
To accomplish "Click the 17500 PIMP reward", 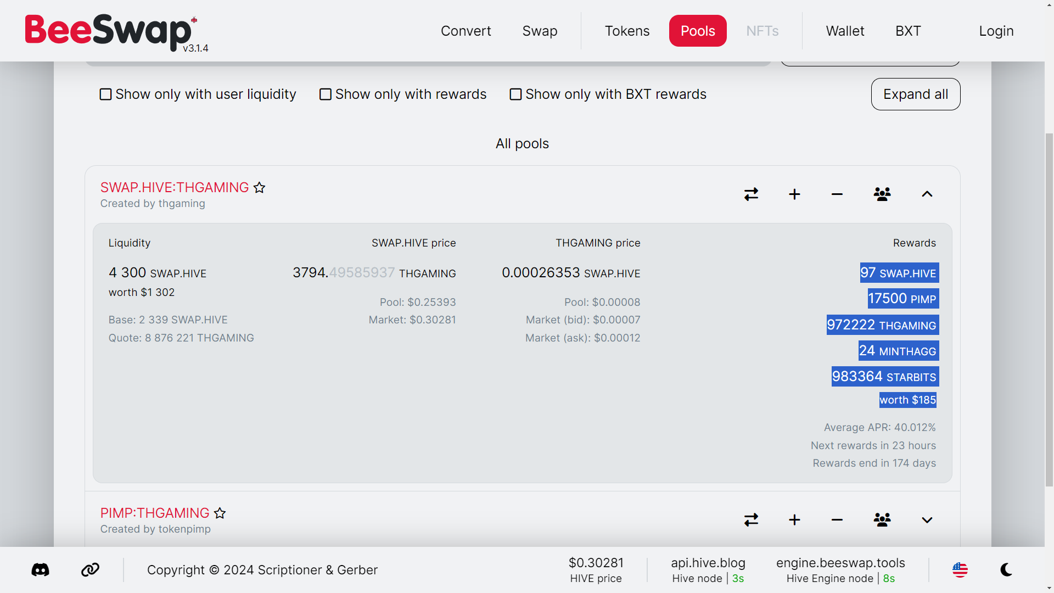I will [x=903, y=299].
